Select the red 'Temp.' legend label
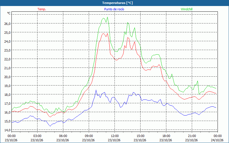The image size is (229, 143). coord(42,9)
